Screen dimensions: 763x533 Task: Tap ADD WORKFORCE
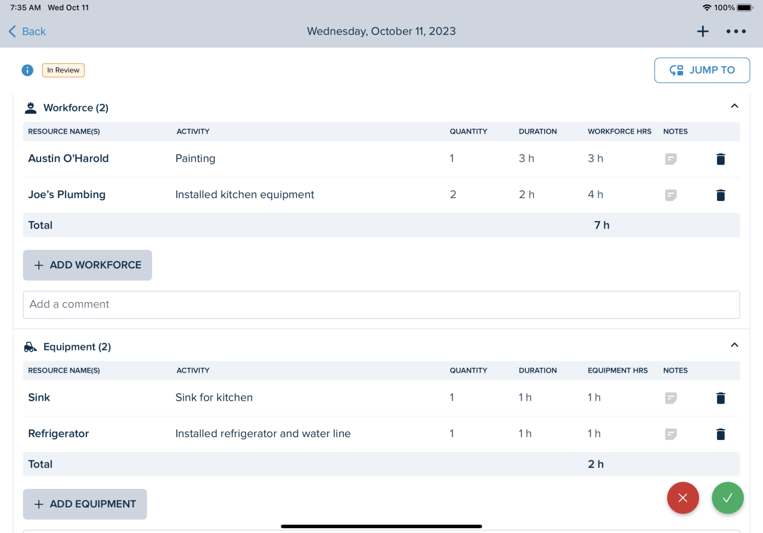87,265
